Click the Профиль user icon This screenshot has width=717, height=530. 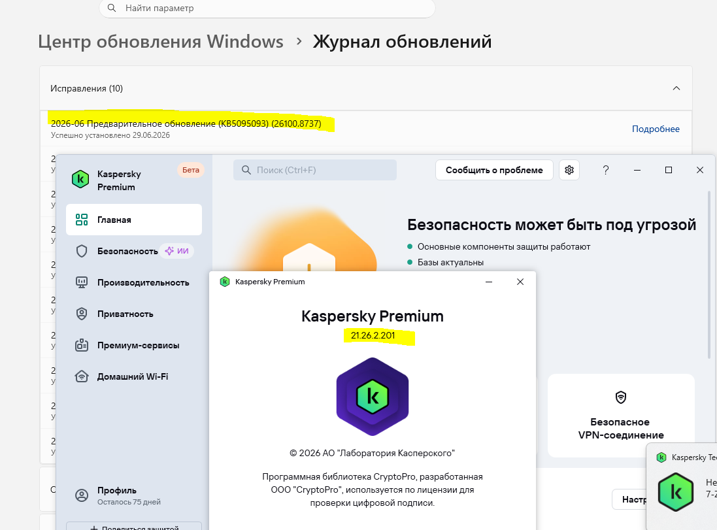(x=82, y=495)
